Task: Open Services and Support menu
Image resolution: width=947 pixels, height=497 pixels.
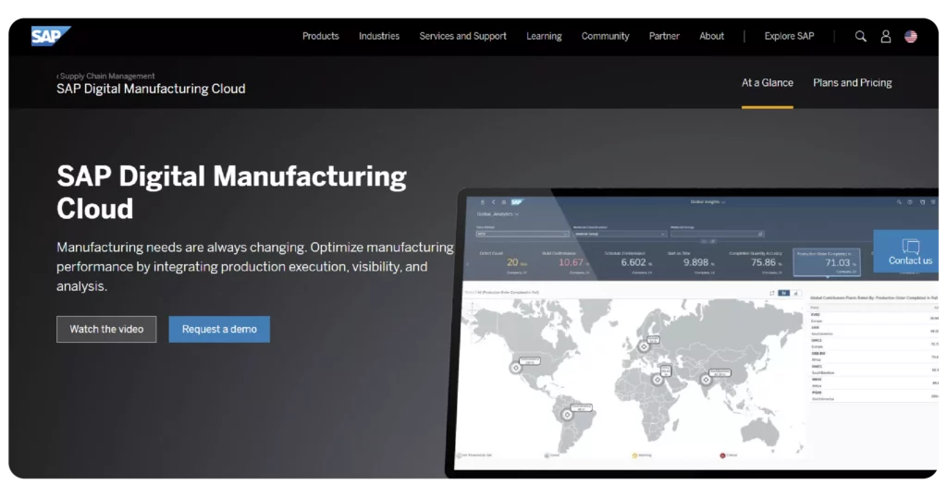Action: (462, 36)
